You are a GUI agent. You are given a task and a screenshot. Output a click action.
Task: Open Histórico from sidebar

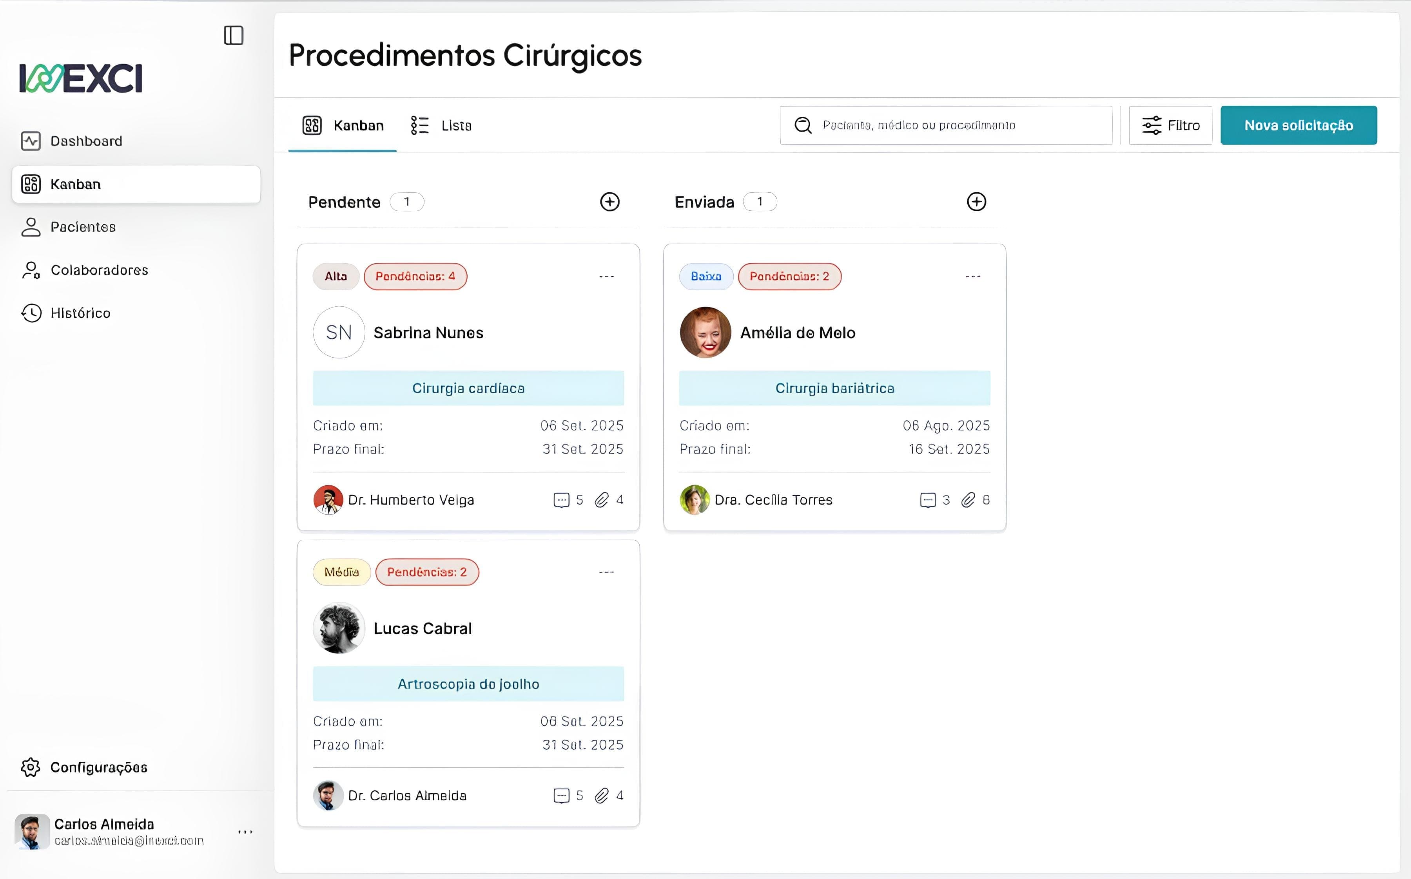coord(80,313)
